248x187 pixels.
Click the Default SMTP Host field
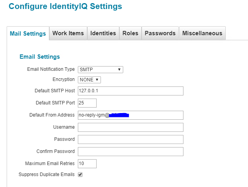[x=130, y=91]
